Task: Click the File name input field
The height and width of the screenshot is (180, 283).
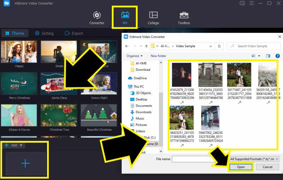Action: pos(199,159)
